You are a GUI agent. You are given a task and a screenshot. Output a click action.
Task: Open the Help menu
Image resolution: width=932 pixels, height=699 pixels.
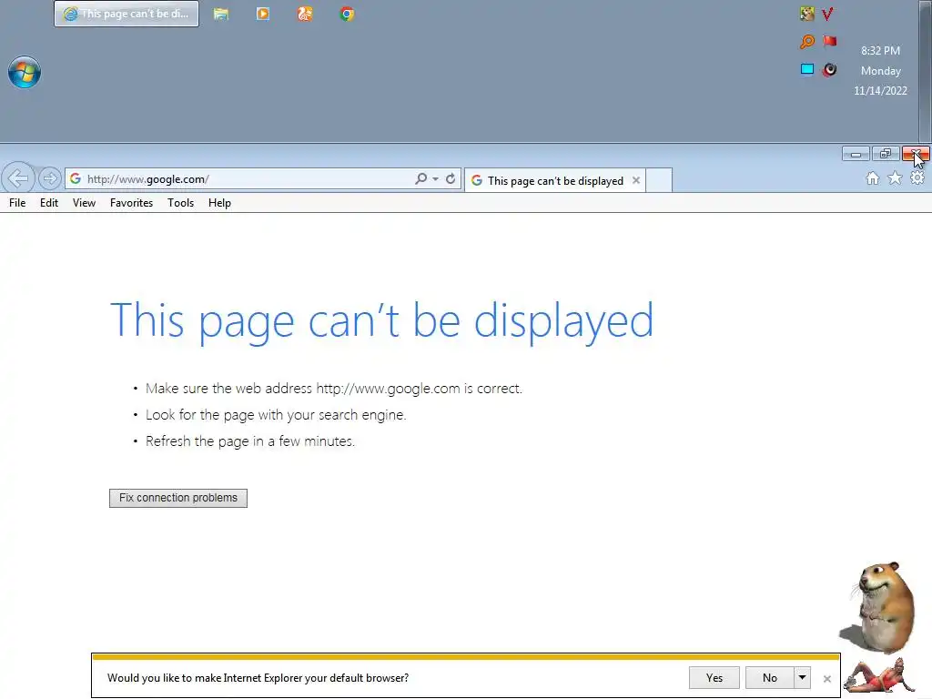coord(219,203)
